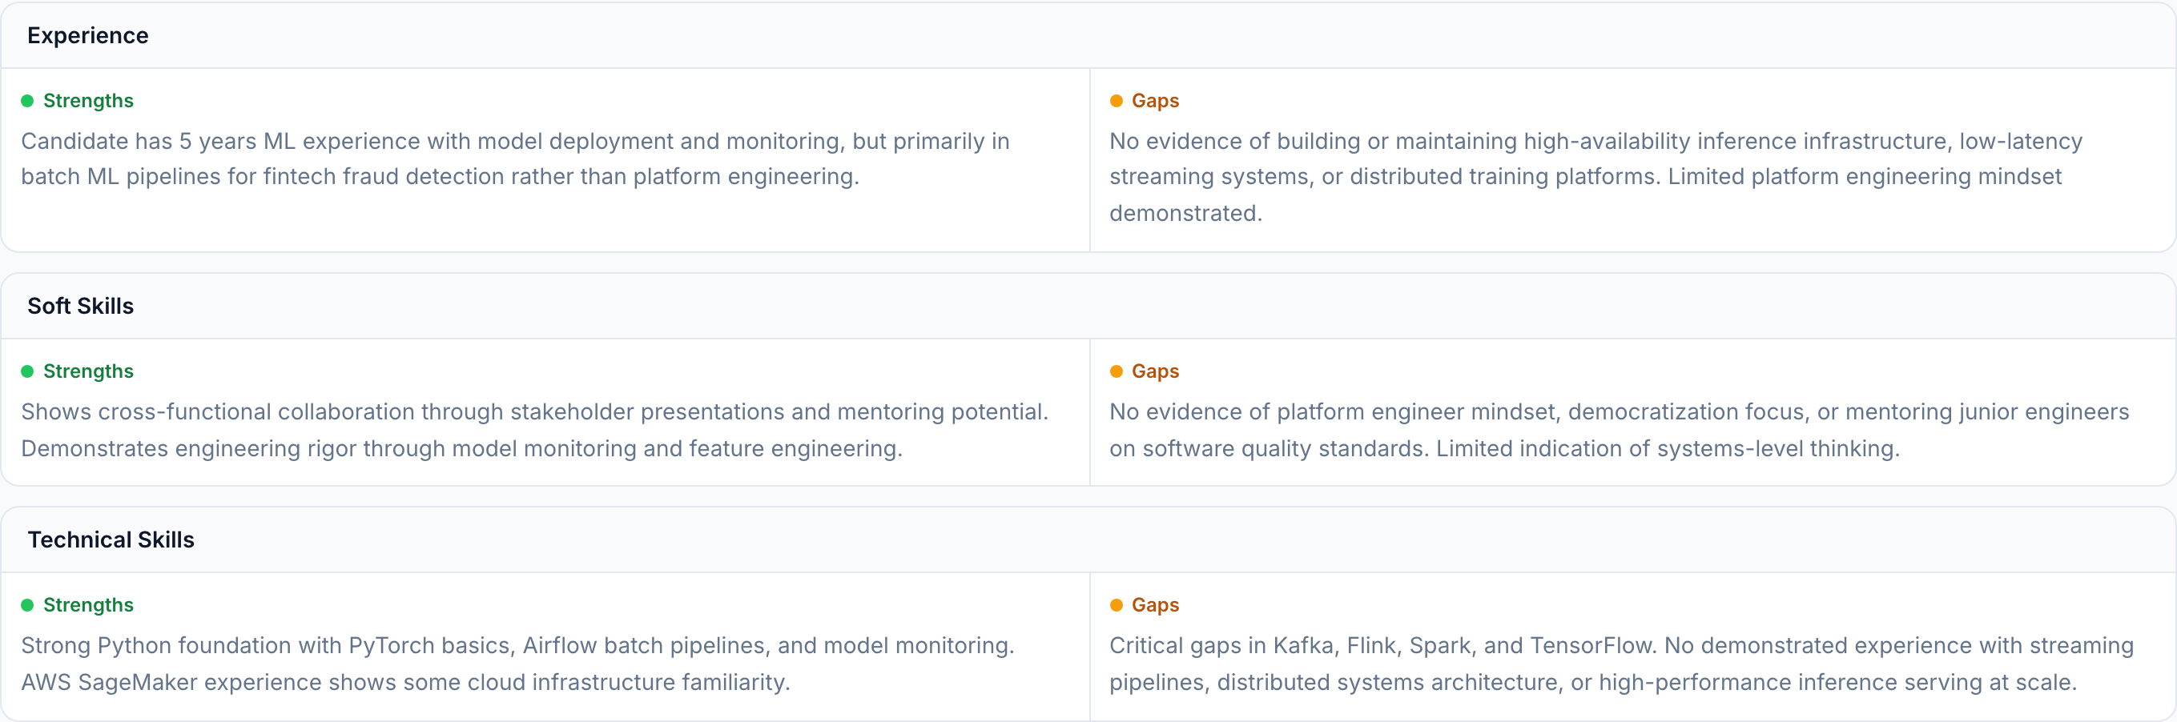Image resolution: width=2177 pixels, height=722 pixels.
Task: Click the Gaps label in Experience section
Action: tap(1154, 102)
